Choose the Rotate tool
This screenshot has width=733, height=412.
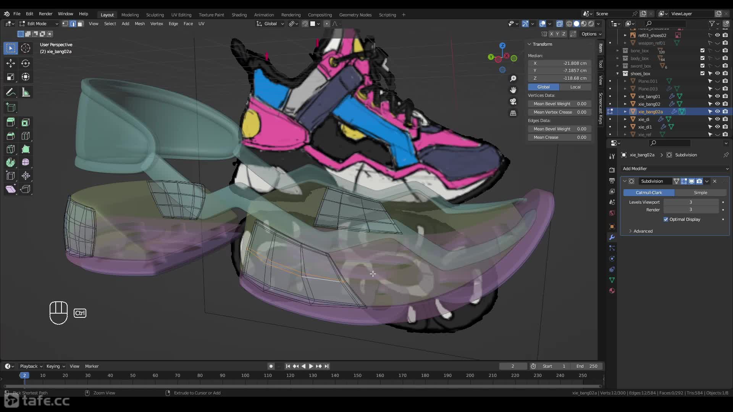click(26, 63)
